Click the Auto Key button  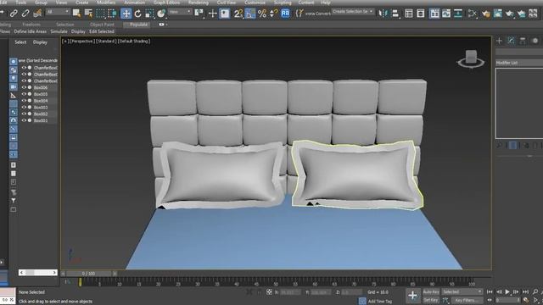(431, 291)
